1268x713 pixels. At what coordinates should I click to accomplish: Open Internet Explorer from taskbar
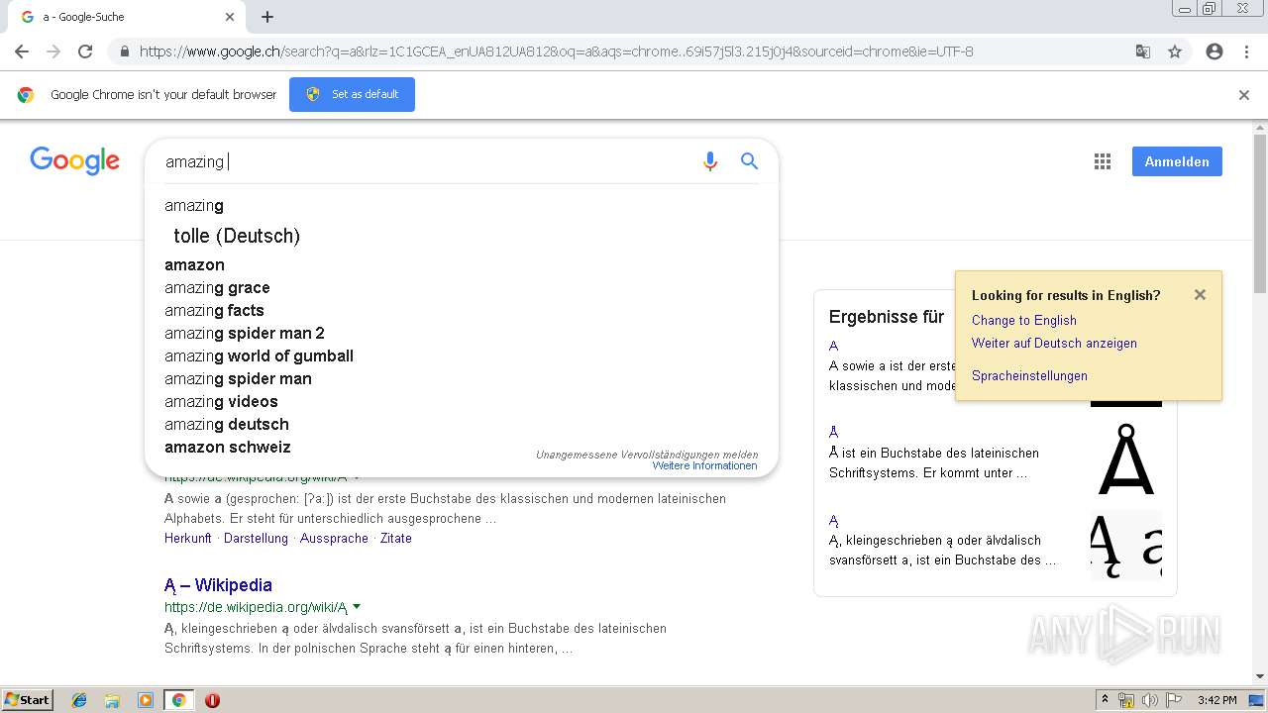pyautogui.click(x=79, y=700)
